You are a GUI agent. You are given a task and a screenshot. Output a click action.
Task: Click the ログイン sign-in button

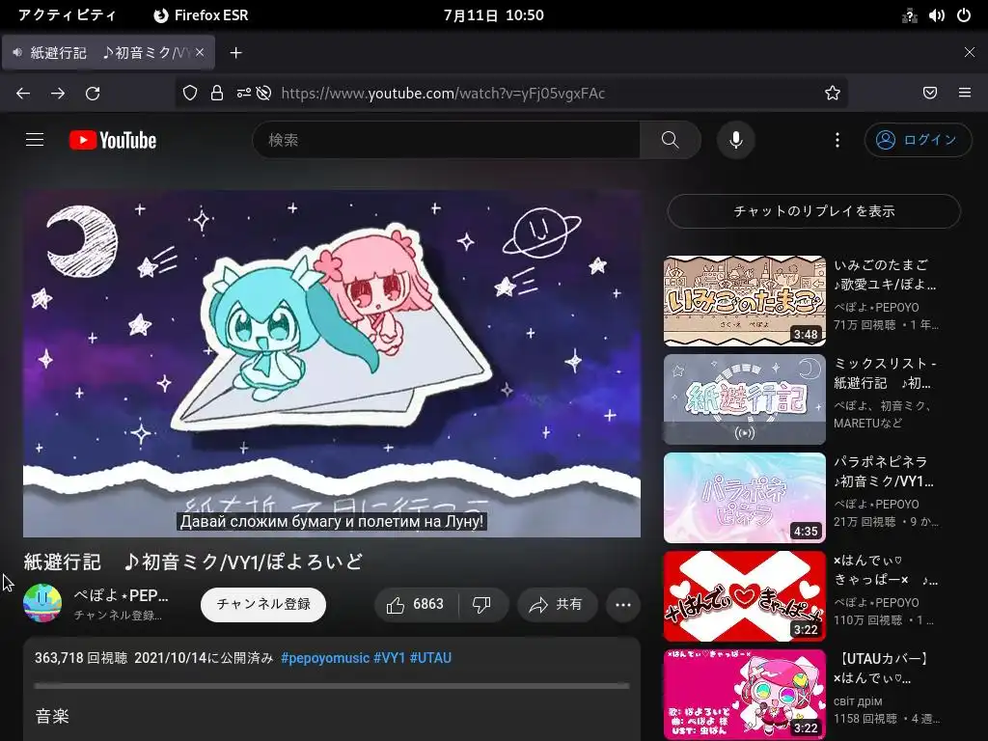click(919, 140)
